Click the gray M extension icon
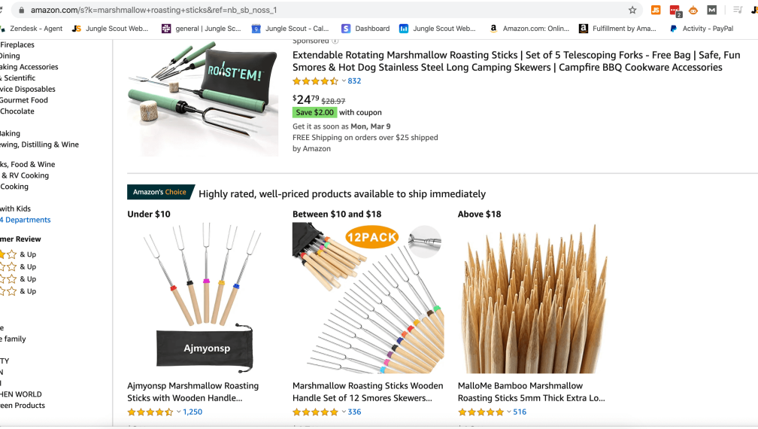 click(x=711, y=10)
